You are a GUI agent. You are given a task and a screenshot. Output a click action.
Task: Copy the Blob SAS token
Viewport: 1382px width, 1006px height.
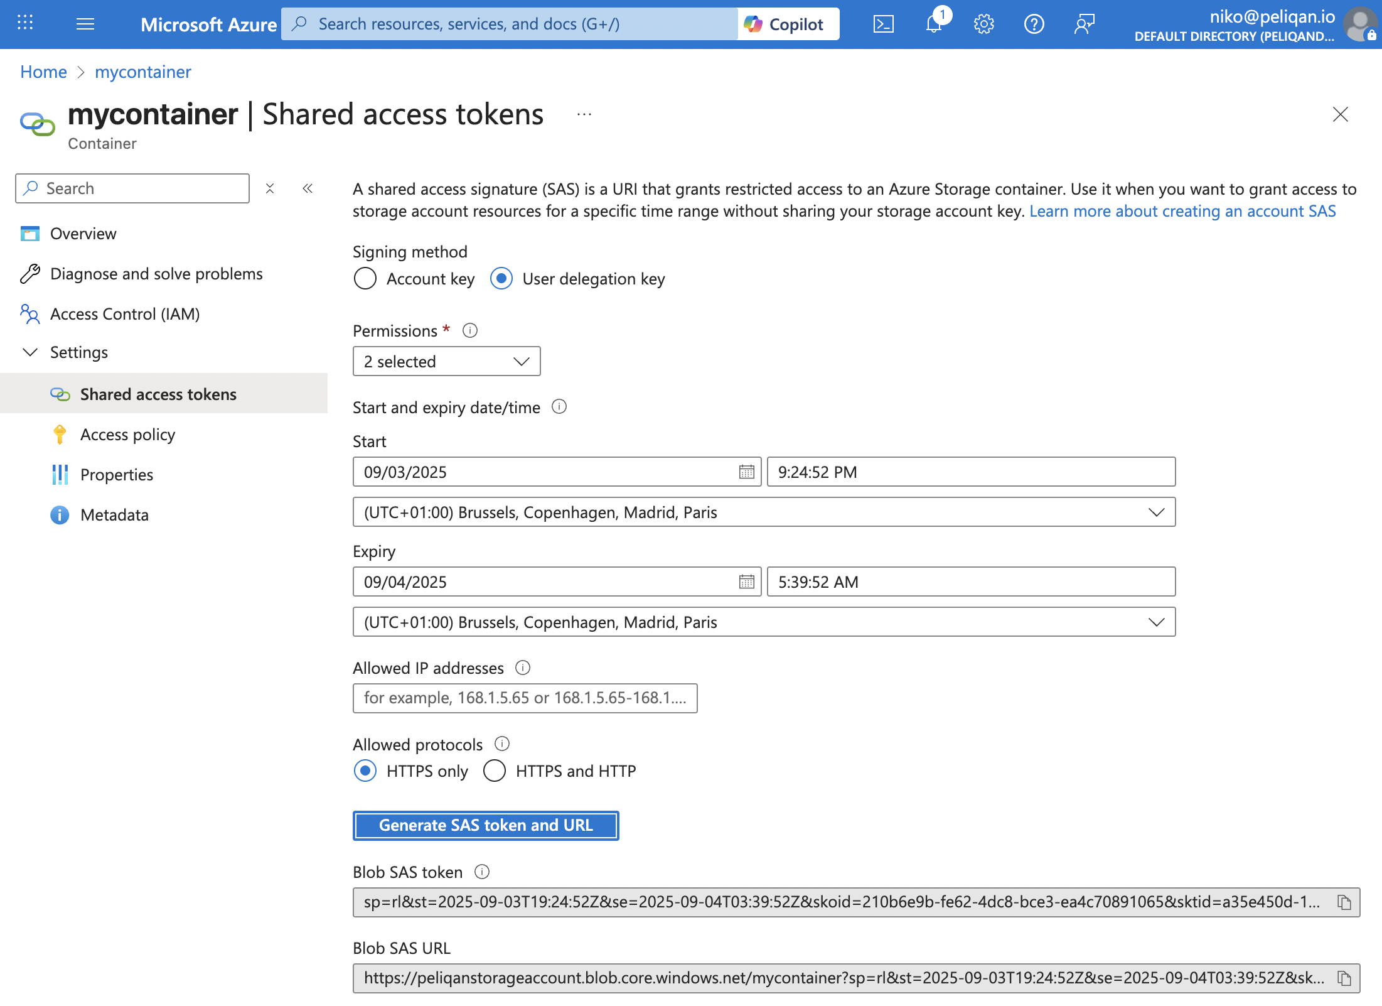click(x=1344, y=902)
